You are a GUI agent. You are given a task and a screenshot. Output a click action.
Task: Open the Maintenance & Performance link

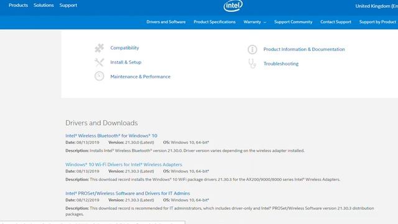click(x=141, y=77)
